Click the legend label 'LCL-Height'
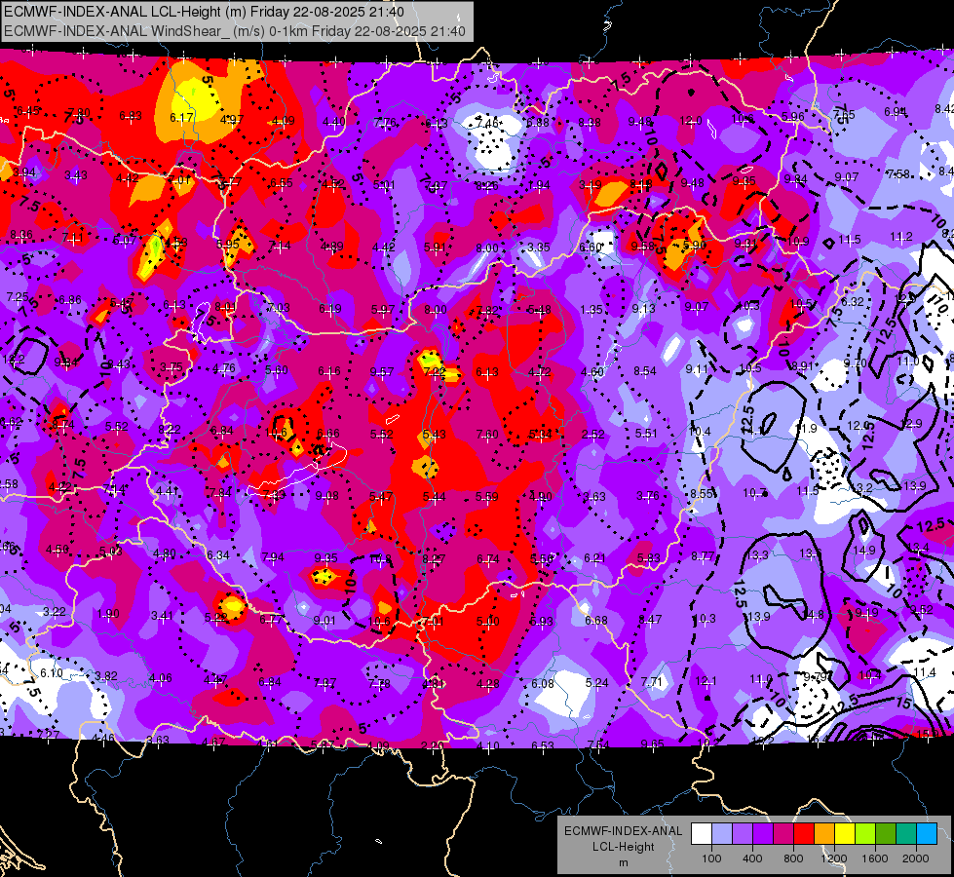This screenshot has width=954, height=877. (x=623, y=847)
